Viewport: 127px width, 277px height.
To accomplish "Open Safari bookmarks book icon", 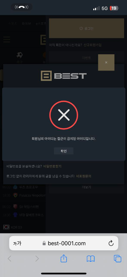I will 90,259.
